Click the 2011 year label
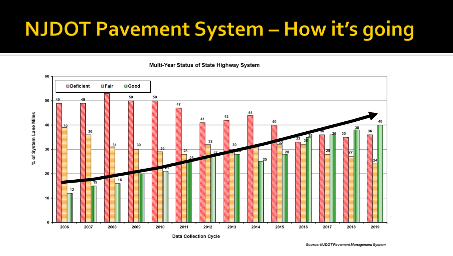The height and width of the screenshot is (256, 453). click(184, 227)
